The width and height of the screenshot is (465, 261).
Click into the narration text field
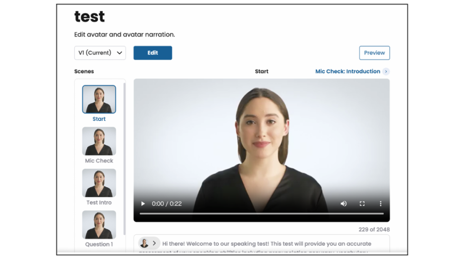pos(272,244)
